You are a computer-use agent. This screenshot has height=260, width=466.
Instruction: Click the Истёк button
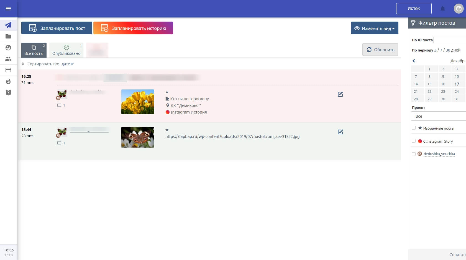tap(414, 9)
